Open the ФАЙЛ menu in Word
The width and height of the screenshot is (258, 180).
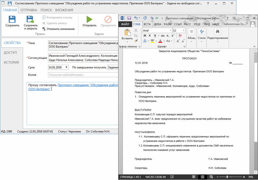point(125,24)
